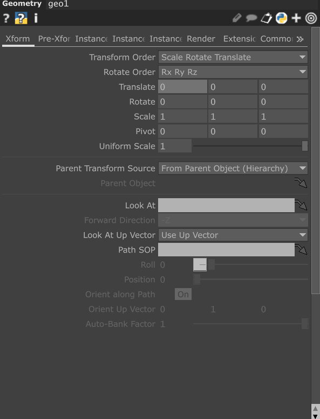Switch to the Render tab
Image resolution: width=320 pixels, height=419 pixels.
click(201, 39)
